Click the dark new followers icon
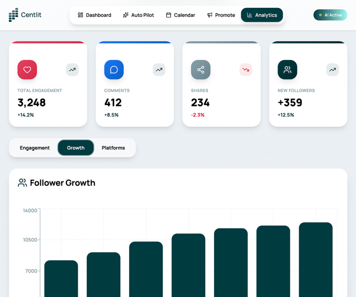Screen dimensions: 356x297 [287, 69]
